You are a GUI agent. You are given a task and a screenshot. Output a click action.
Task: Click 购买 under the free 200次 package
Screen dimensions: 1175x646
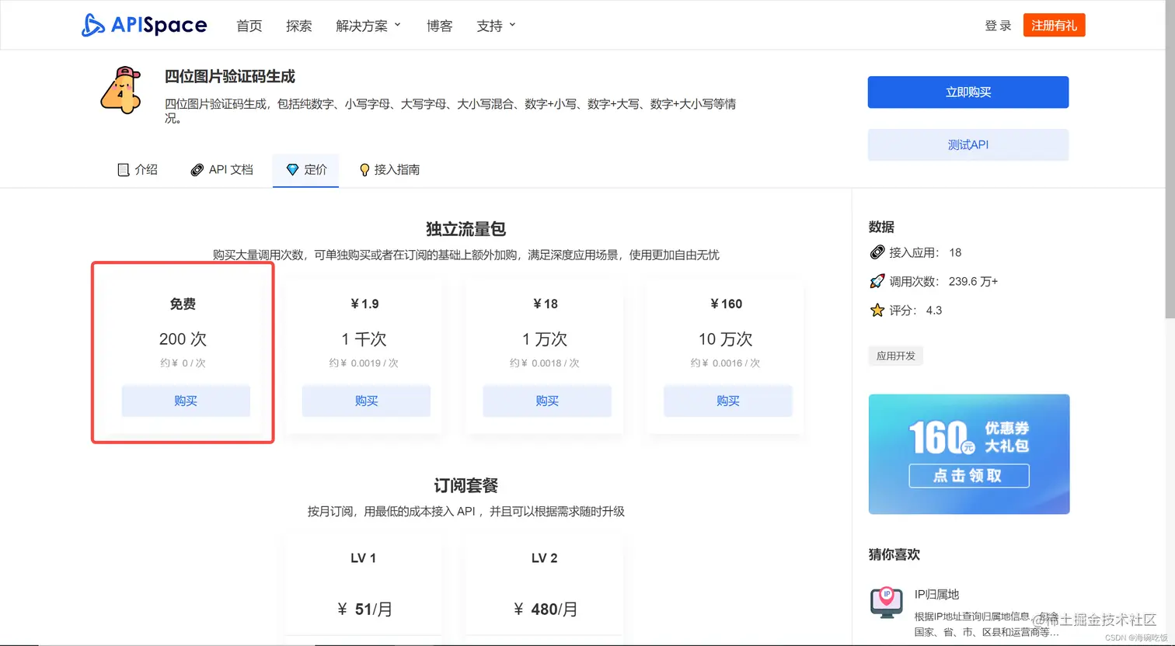[184, 401]
